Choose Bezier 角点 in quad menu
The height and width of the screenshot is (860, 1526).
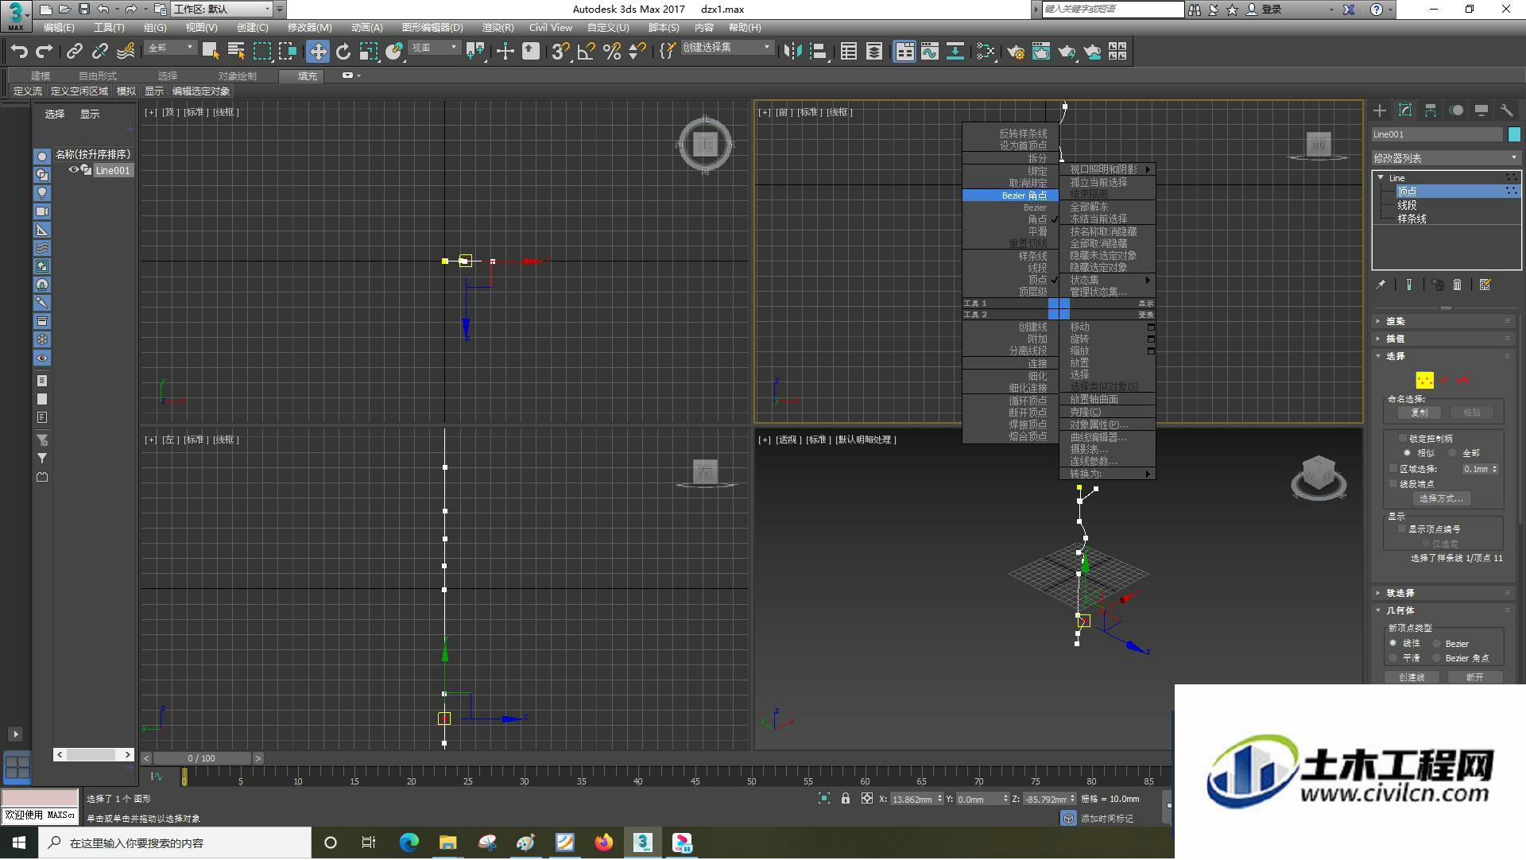[x=1010, y=196]
